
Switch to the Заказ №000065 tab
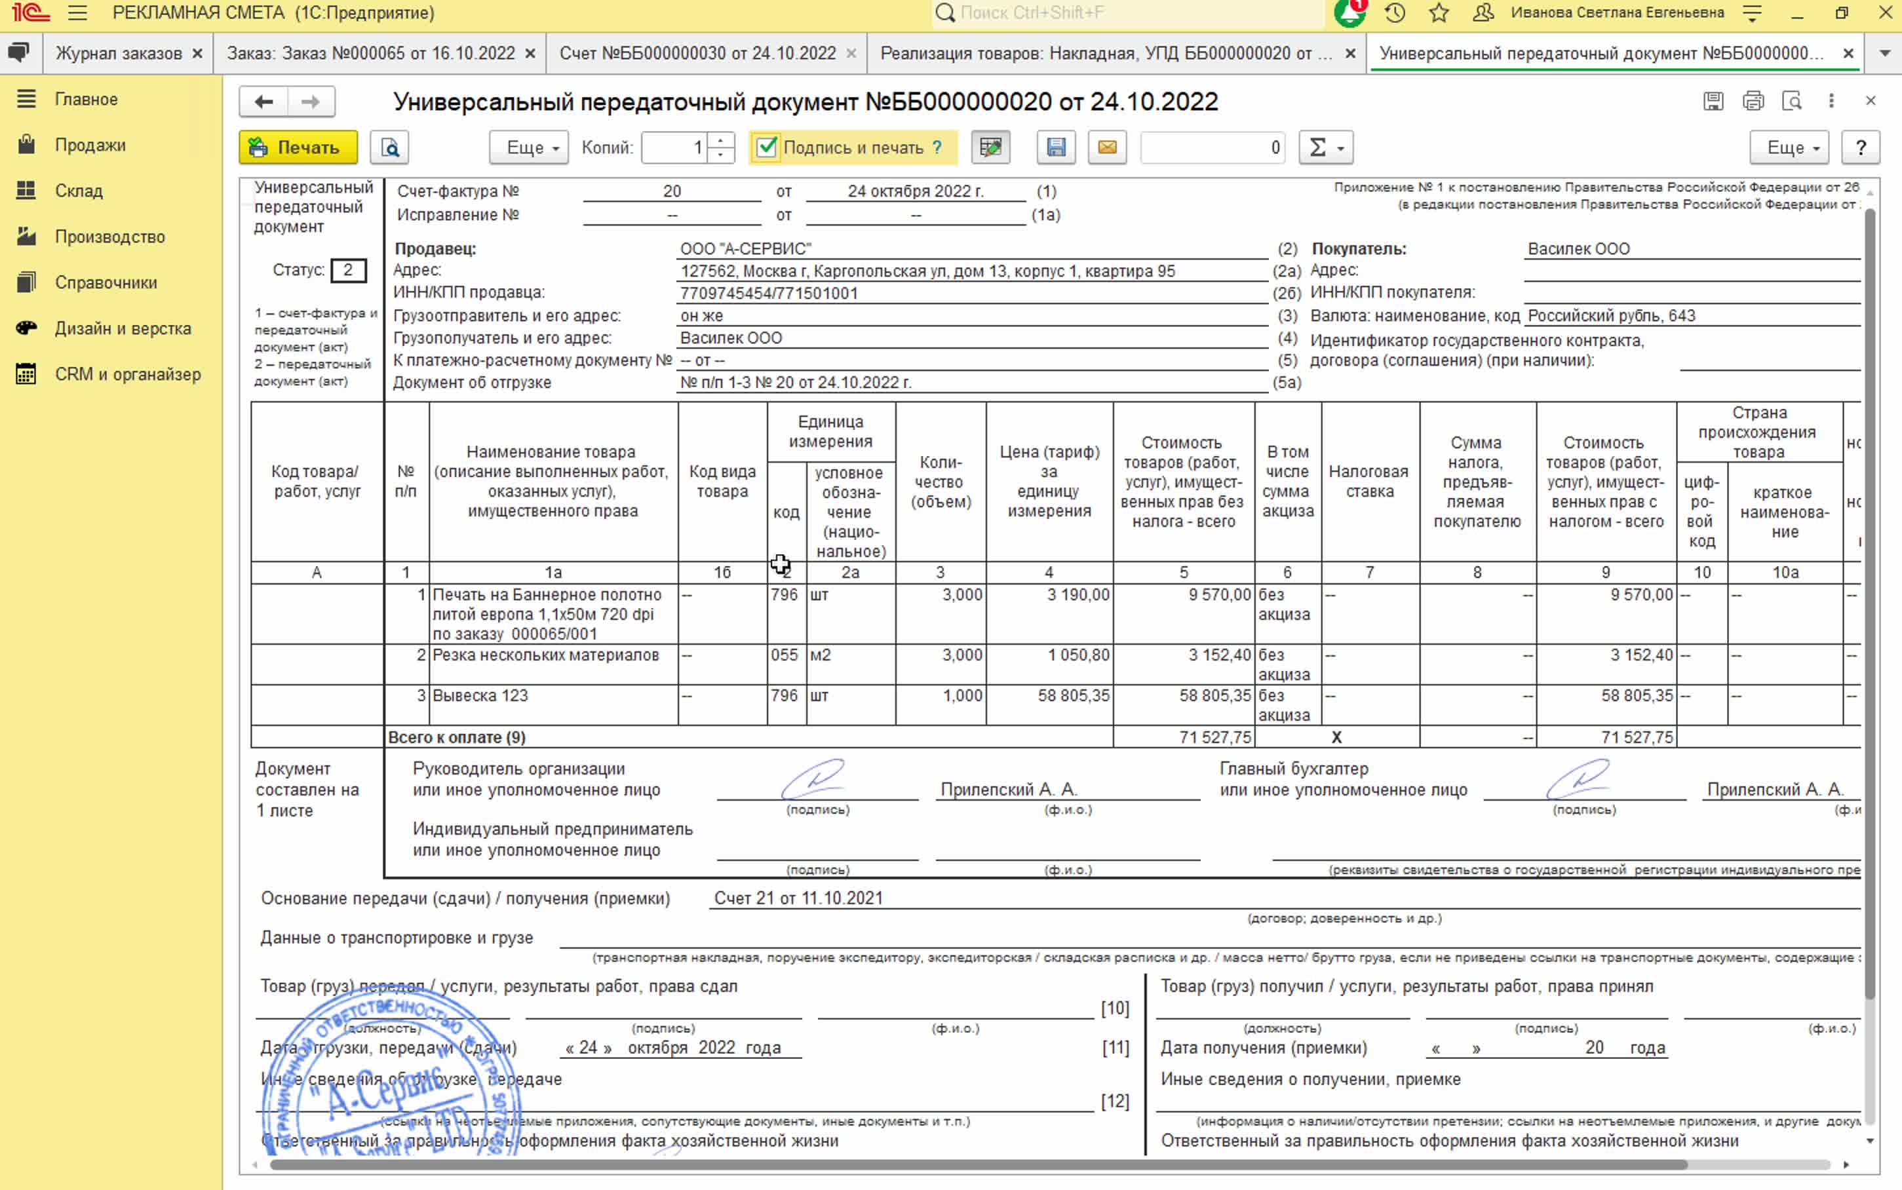371,54
